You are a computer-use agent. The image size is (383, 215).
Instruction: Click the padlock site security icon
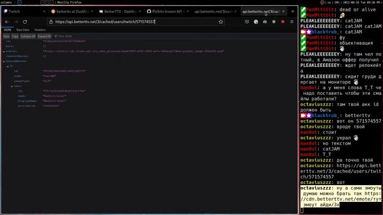tap(51, 22)
